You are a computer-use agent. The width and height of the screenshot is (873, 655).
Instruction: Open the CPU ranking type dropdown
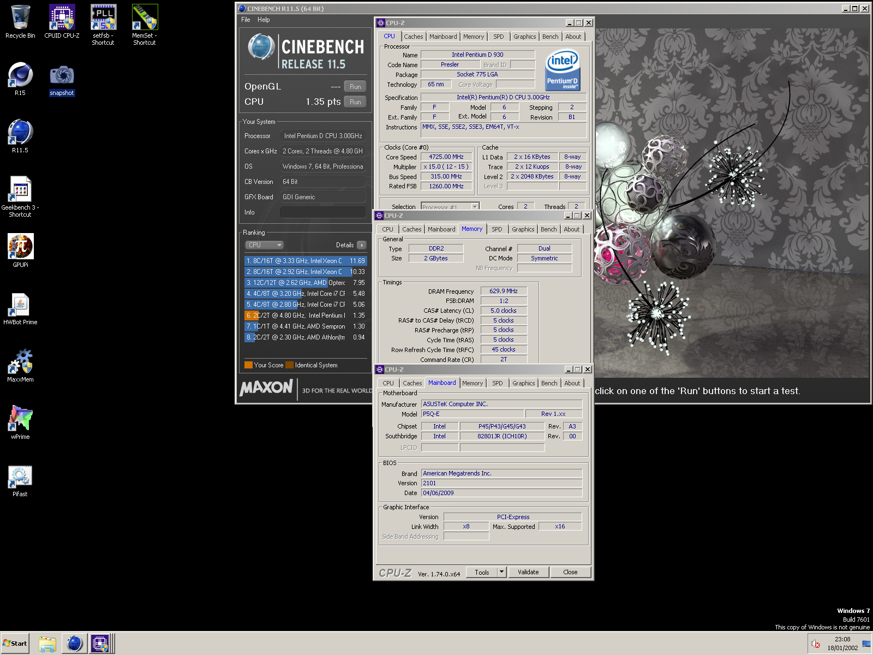point(265,245)
